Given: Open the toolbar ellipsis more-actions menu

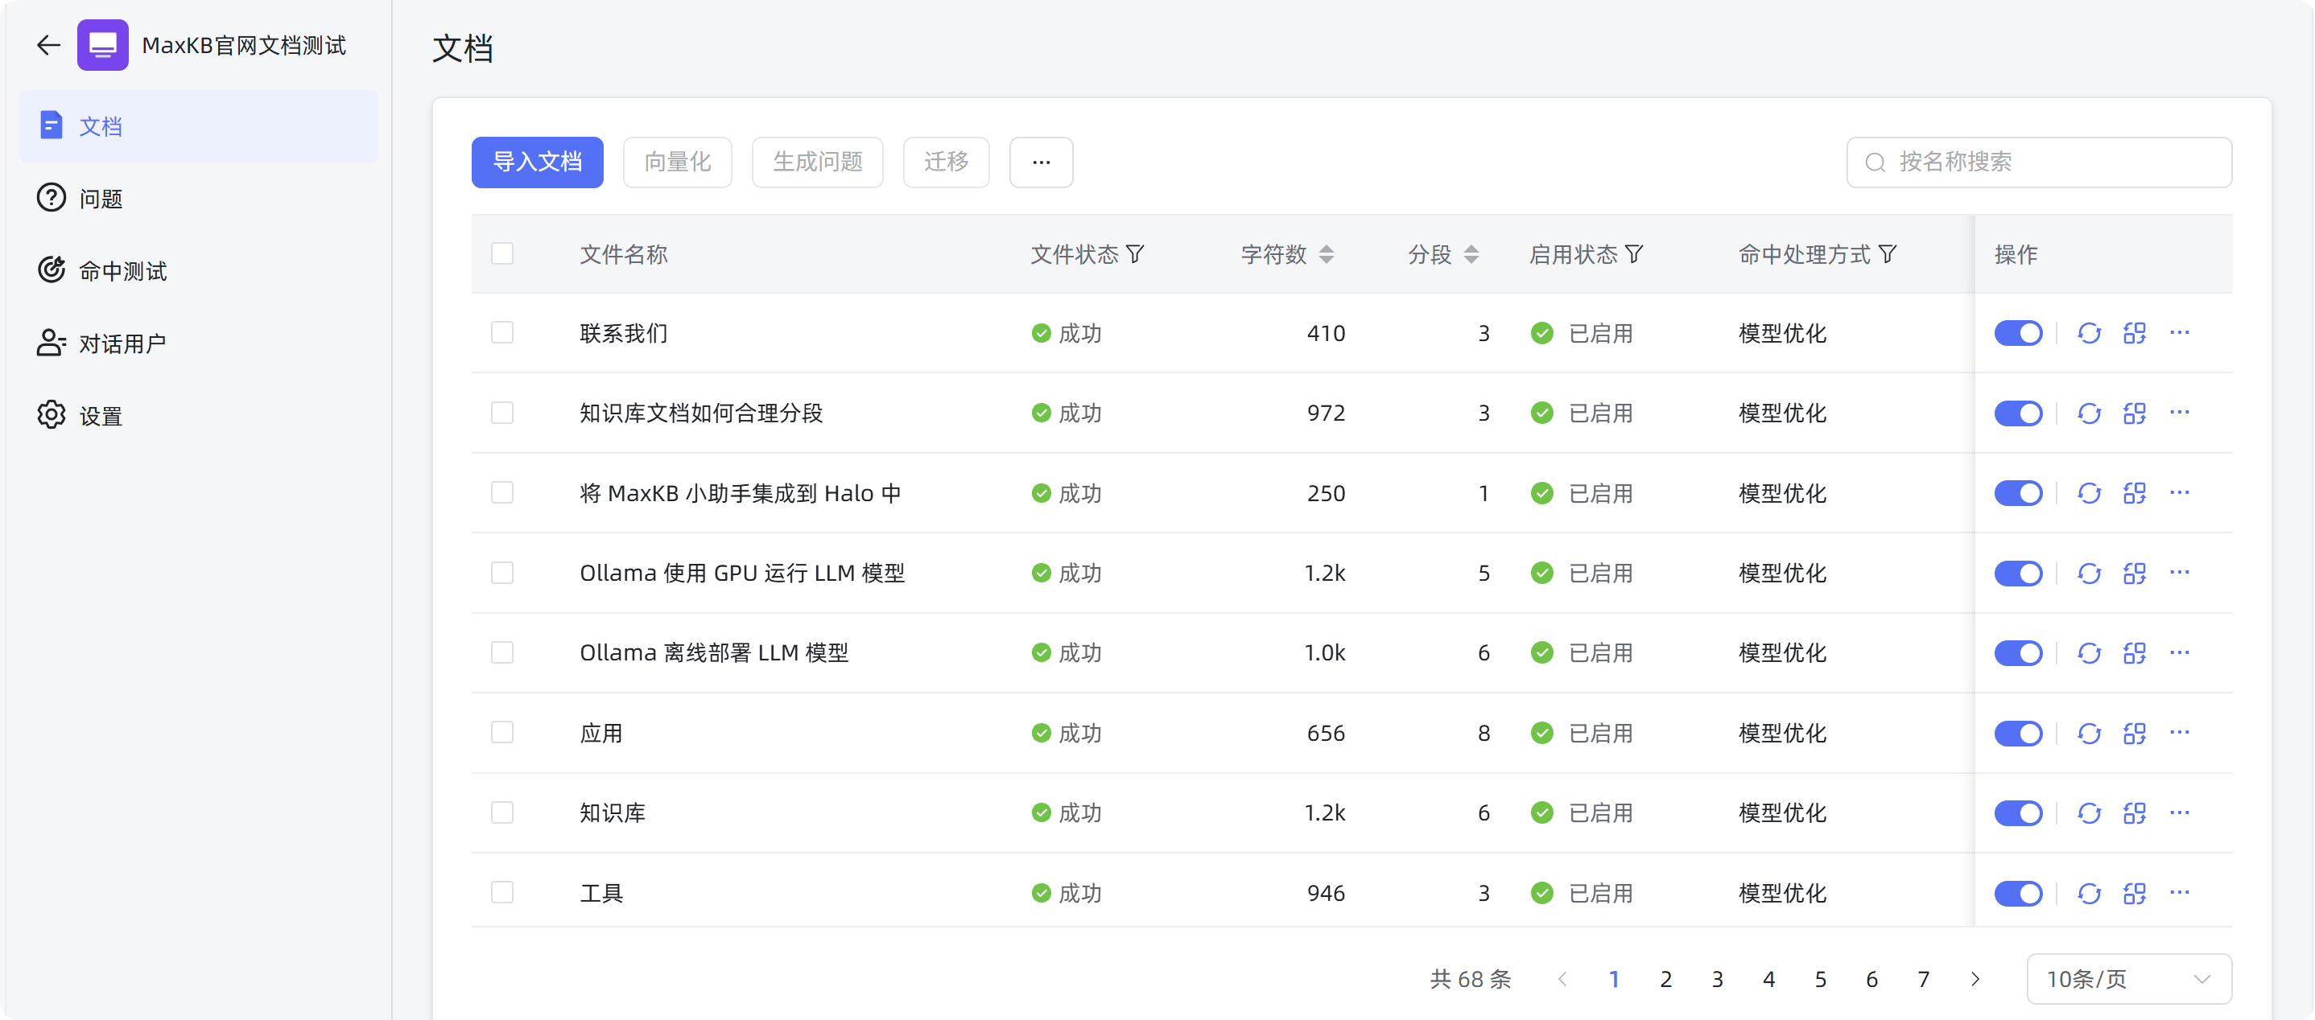Looking at the screenshot, I should click(x=1041, y=162).
